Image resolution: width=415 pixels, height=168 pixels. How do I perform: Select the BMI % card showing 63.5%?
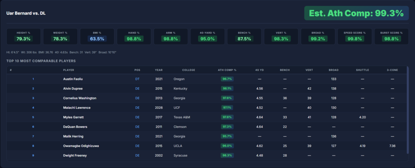point(97,36)
